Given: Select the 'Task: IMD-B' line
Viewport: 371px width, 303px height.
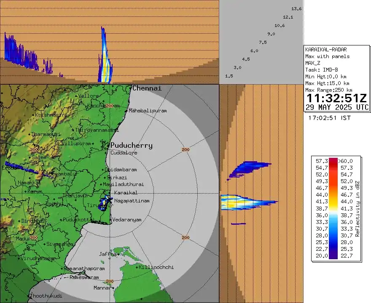Looking at the screenshot, I should point(322,70).
